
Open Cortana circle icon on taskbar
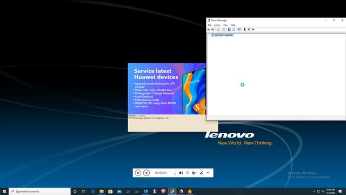[75, 191]
